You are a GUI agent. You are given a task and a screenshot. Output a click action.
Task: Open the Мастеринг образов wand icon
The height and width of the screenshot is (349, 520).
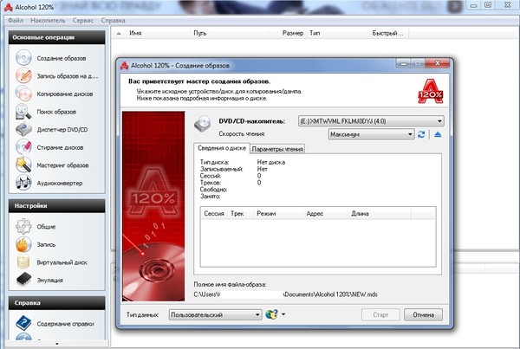coord(23,165)
